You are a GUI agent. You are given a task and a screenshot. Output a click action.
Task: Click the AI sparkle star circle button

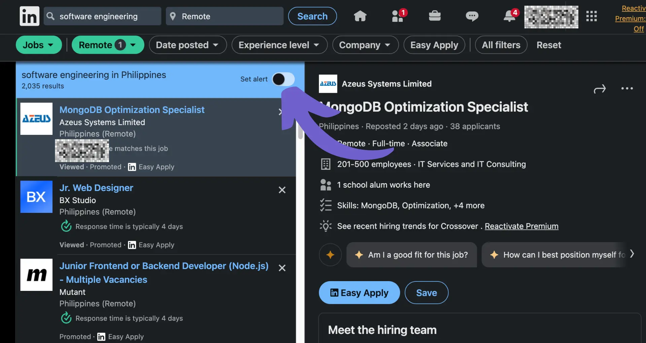pos(330,255)
